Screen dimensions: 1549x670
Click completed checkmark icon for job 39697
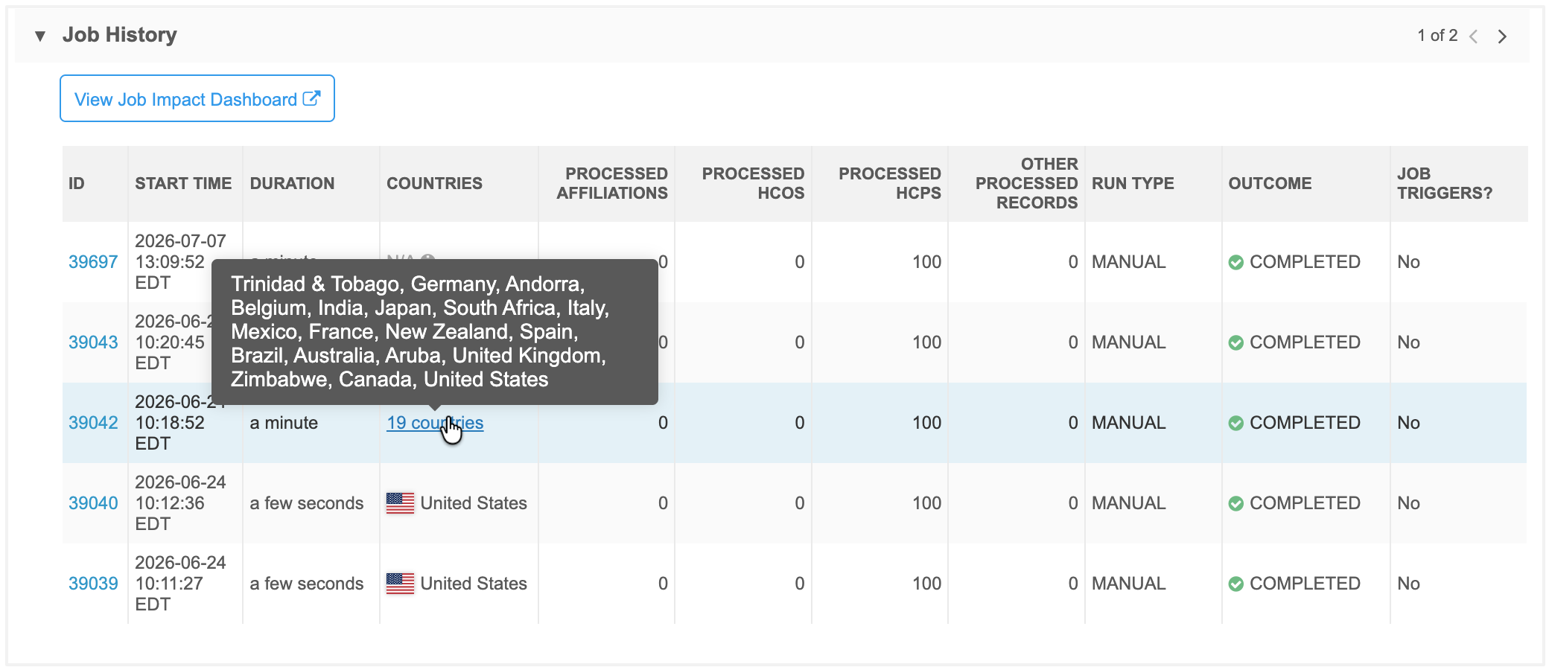pyautogui.click(x=1236, y=262)
